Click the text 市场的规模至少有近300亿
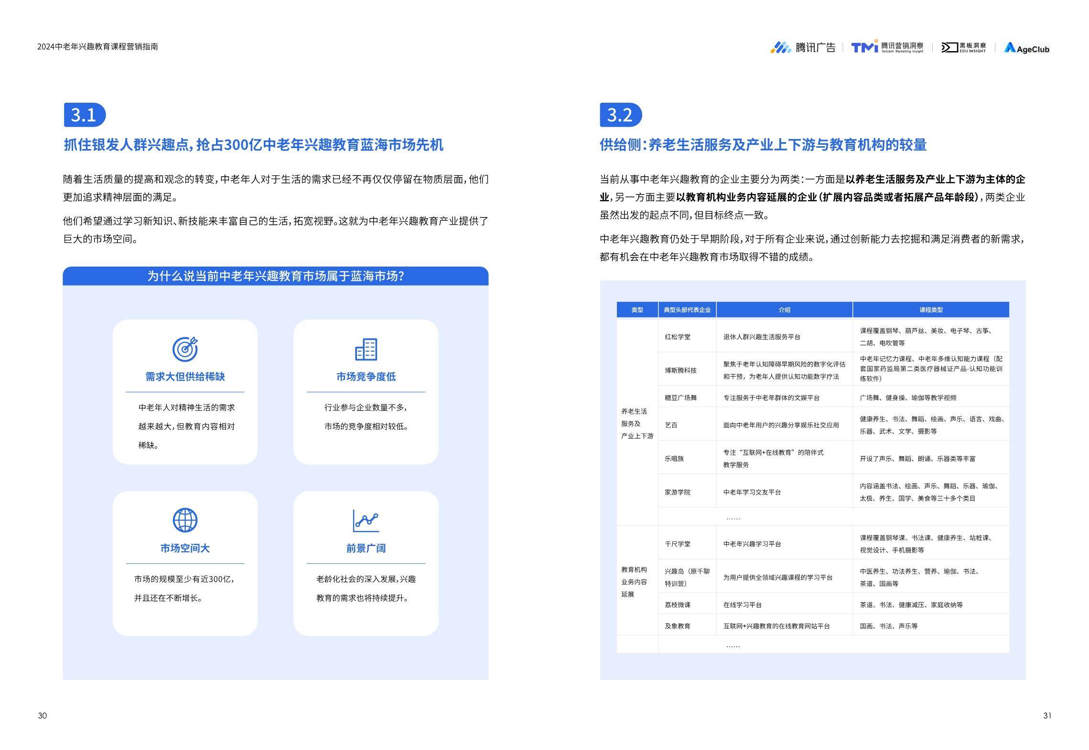The width and height of the screenshot is (1089, 750). point(184,579)
